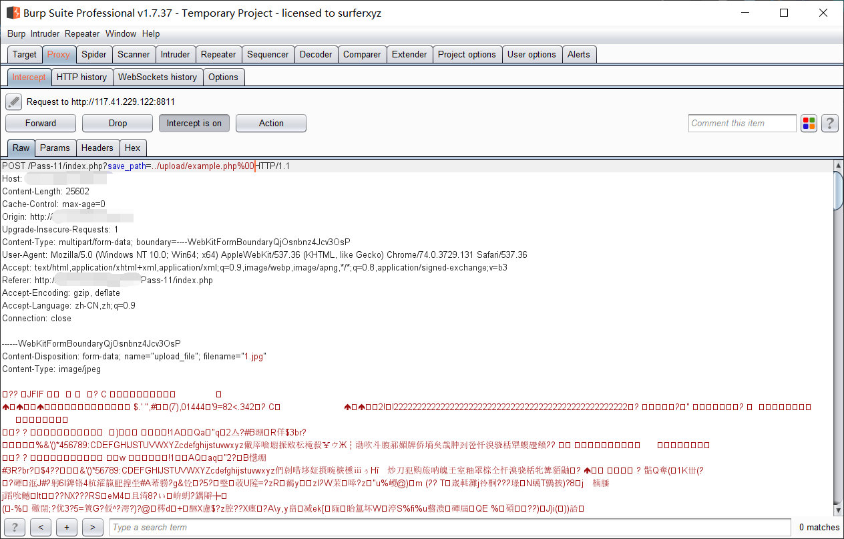Open the WebSockets history sub-tab
The image size is (844, 539).
click(158, 77)
